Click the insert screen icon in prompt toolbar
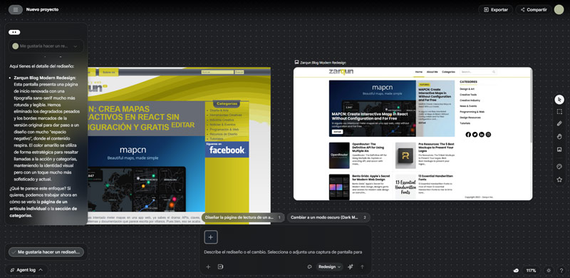Viewport: 570px width, 278px height. [x=220, y=267]
